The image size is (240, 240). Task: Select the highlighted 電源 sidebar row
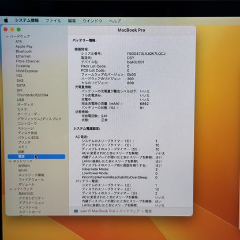36,156
